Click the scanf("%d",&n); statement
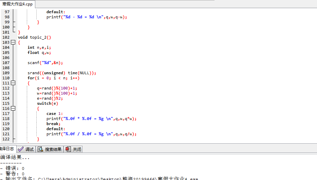The height and width of the screenshot is (180, 317). [x=45, y=63]
